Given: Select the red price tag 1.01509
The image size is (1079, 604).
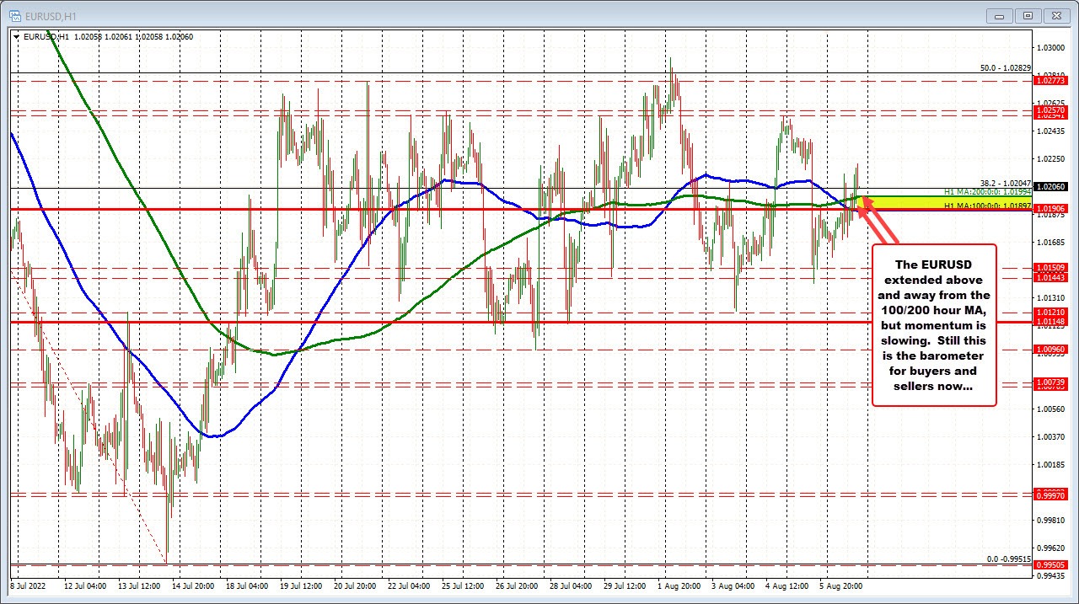Looking at the screenshot, I should click(1050, 268).
